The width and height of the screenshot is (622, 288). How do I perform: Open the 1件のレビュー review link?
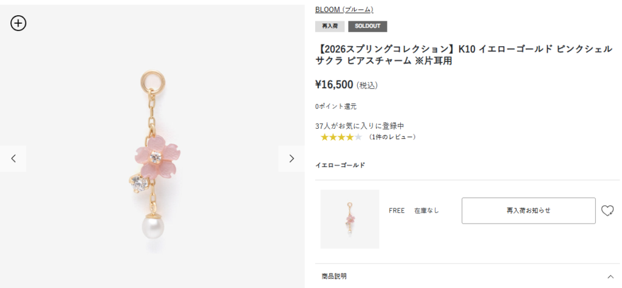[x=392, y=137]
